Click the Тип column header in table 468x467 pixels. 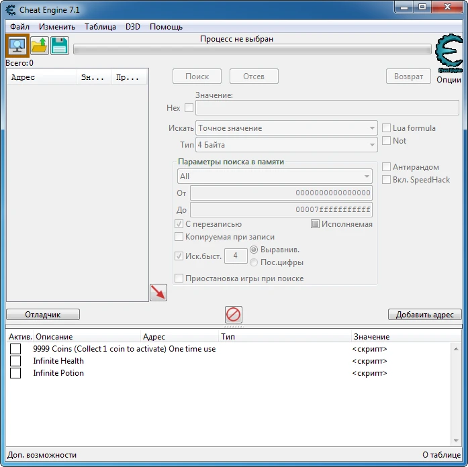(285, 337)
